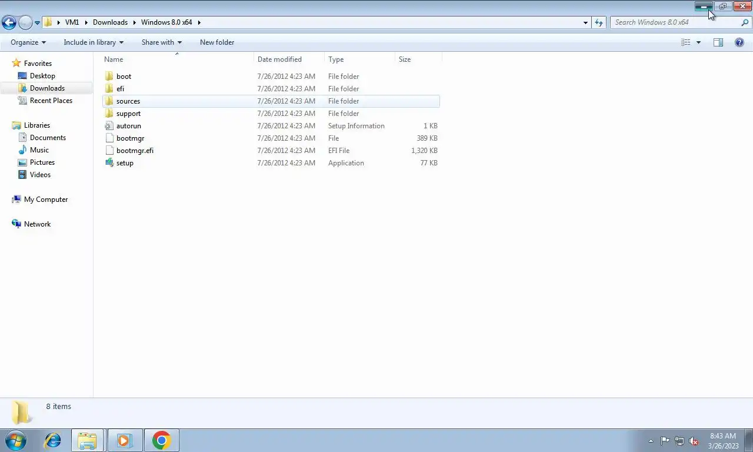
Task: Expand arrow after Windows 8.0 x64 breadcrumb
Action: [x=199, y=22]
